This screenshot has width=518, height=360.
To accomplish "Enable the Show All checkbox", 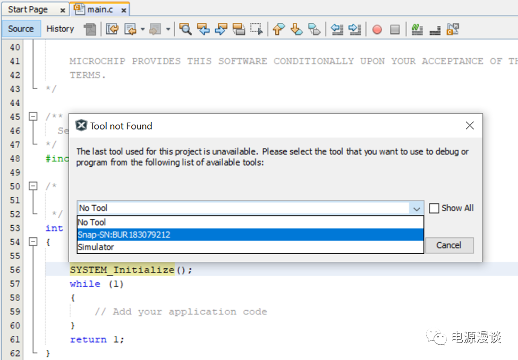I will (x=434, y=208).
